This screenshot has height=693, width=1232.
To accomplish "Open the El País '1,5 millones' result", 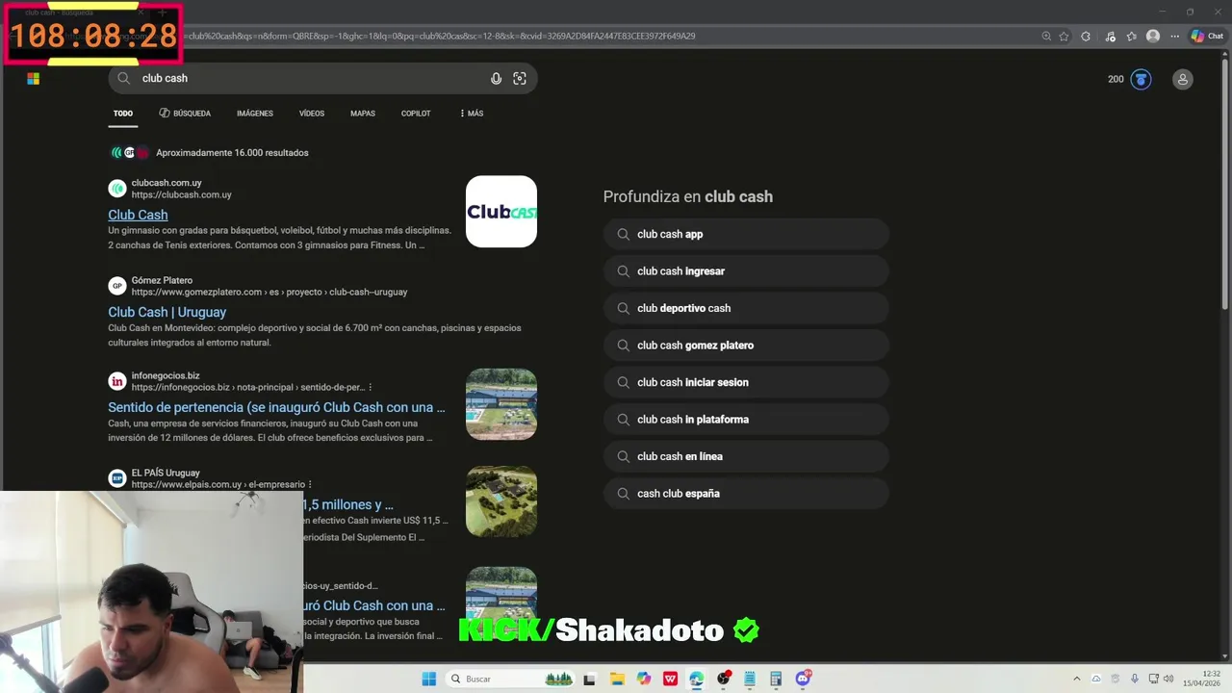I will 348,504.
